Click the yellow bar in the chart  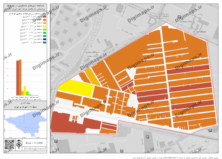25,90
